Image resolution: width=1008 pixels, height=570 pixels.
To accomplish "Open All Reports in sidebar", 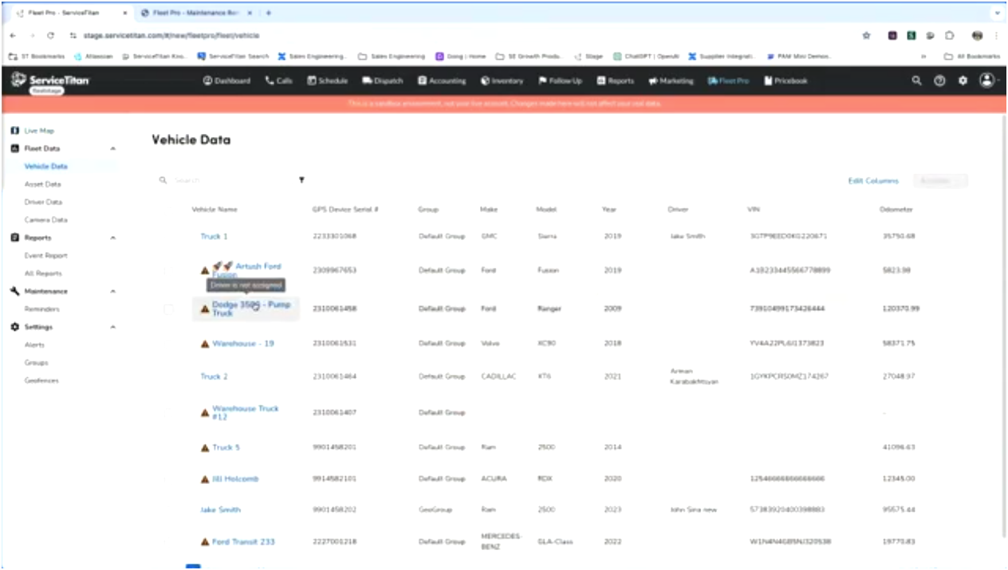I will 43,273.
